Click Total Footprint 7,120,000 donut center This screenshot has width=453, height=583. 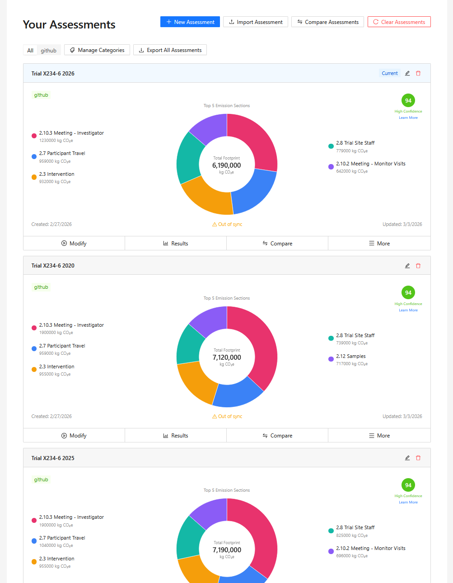tap(227, 357)
